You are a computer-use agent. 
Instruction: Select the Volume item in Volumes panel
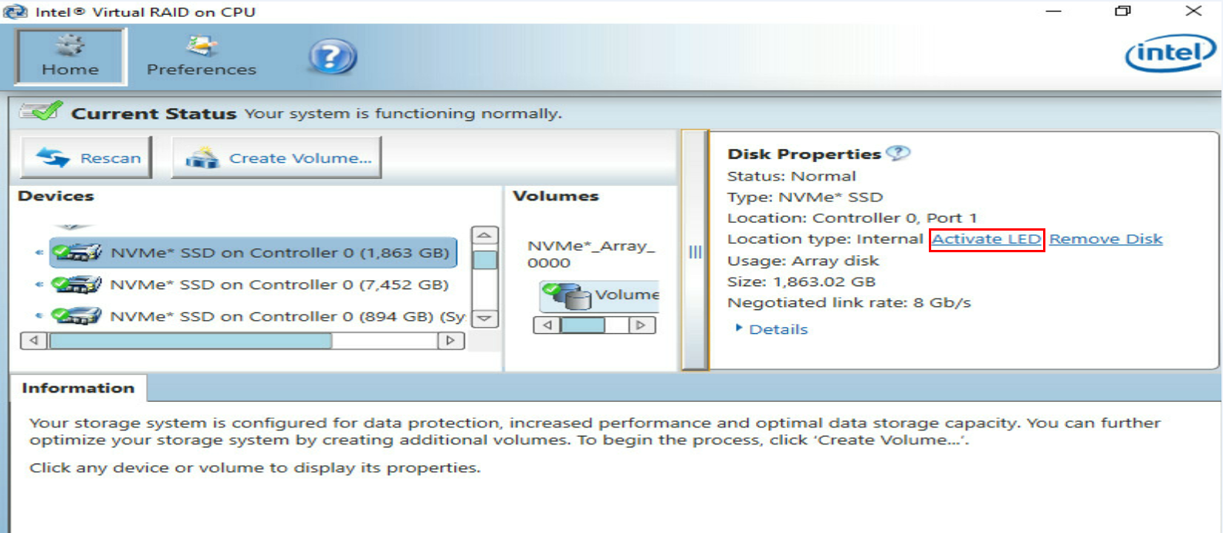point(599,296)
